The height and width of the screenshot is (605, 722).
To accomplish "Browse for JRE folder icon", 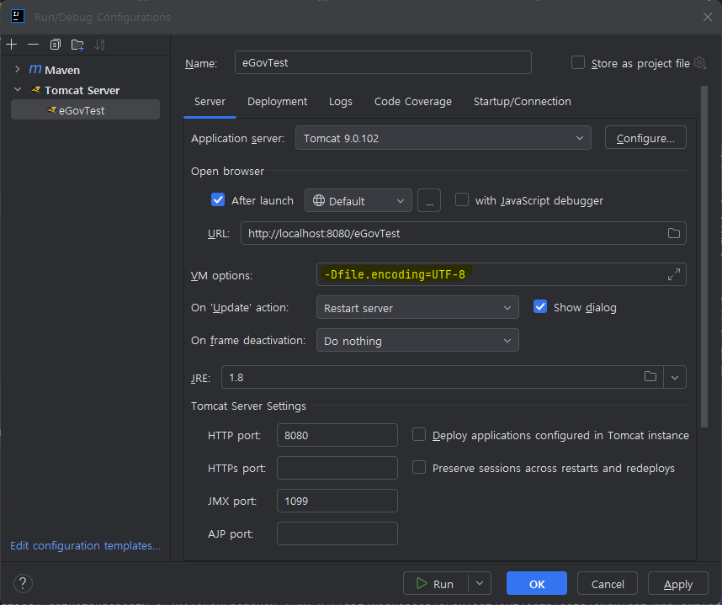I will click(650, 377).
